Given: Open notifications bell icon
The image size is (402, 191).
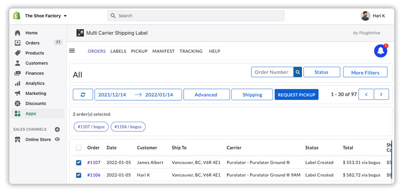Looking at the screenshot, I should (x=381, y=51).
